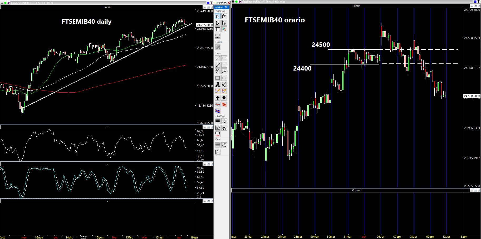The image size is (481, 239).
Task: Click candlestick icon in daily chart title bar
Action: click(215, 3)
